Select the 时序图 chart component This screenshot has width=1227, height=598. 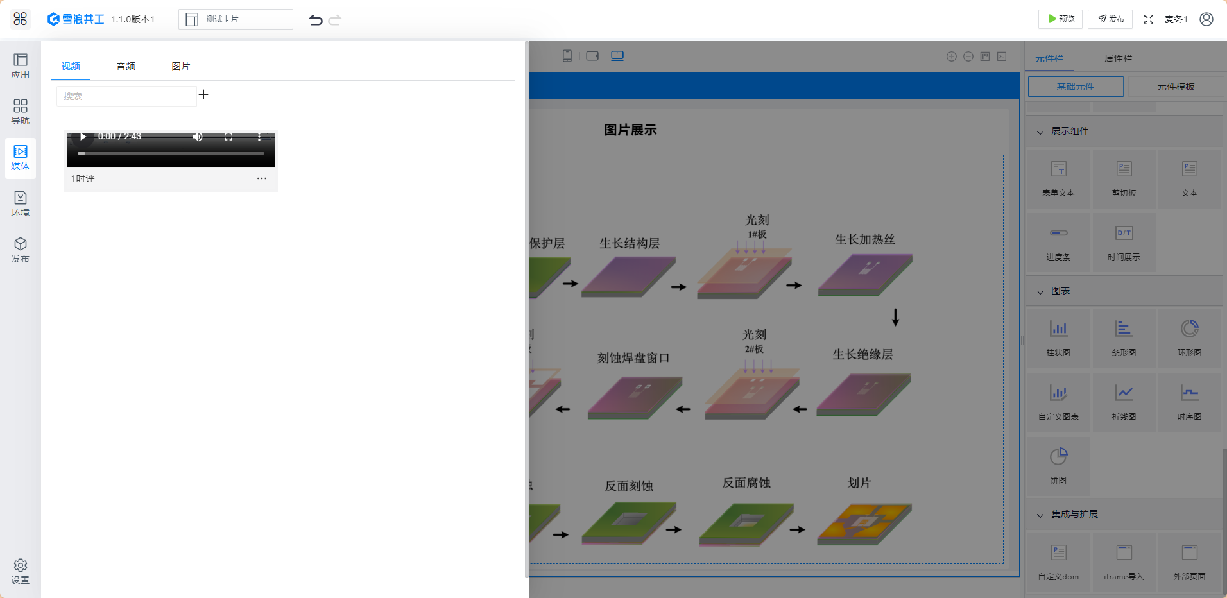coord(1190,403)
